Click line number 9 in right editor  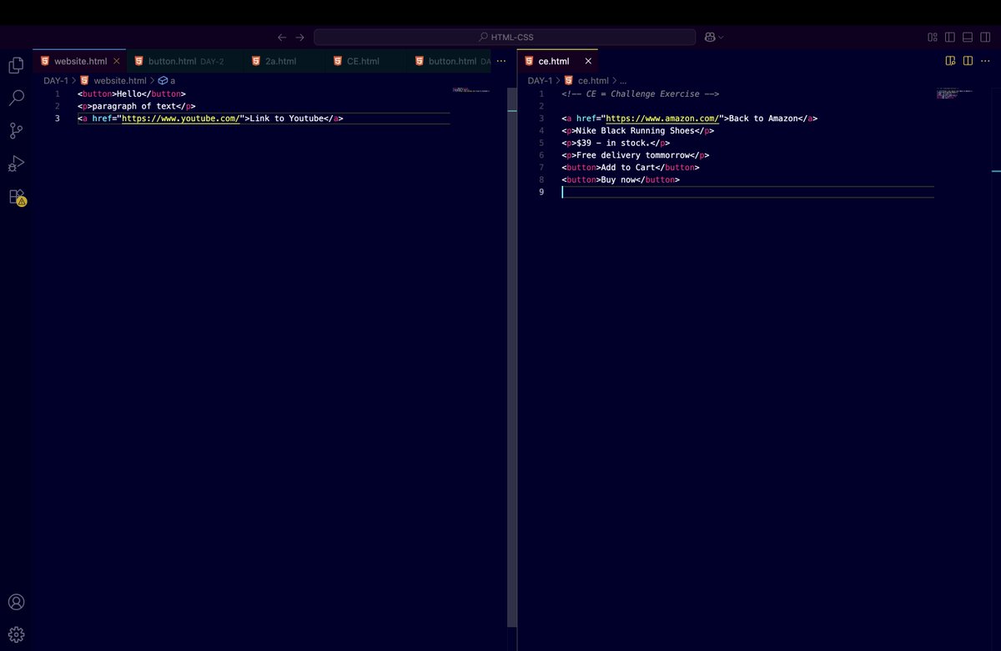click(541, 192)
